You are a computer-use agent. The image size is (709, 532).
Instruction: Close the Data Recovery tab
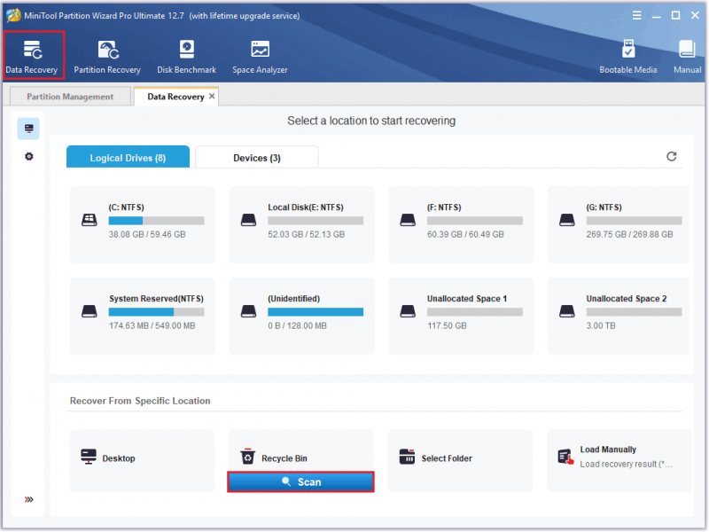click(x=212, y=97)
